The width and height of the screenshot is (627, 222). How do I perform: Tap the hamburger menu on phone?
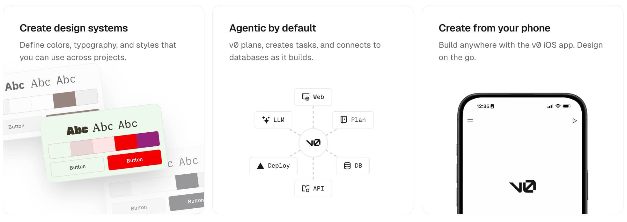[x=470, y=121]
